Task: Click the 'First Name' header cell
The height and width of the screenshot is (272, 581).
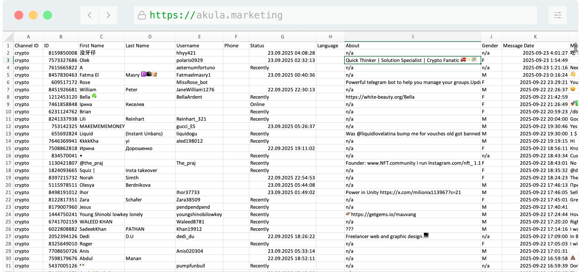Action: (101, 46)
